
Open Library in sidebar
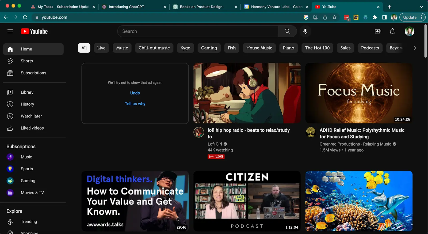click(33, 92)
